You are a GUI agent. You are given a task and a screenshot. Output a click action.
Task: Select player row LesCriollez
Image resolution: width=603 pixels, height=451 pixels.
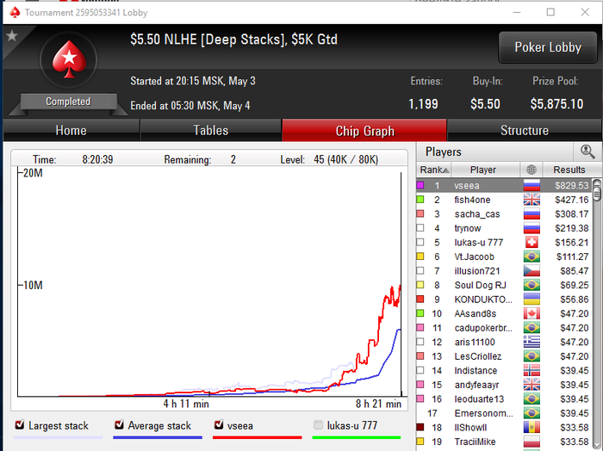pyautogui.click(x=504, y=356)
